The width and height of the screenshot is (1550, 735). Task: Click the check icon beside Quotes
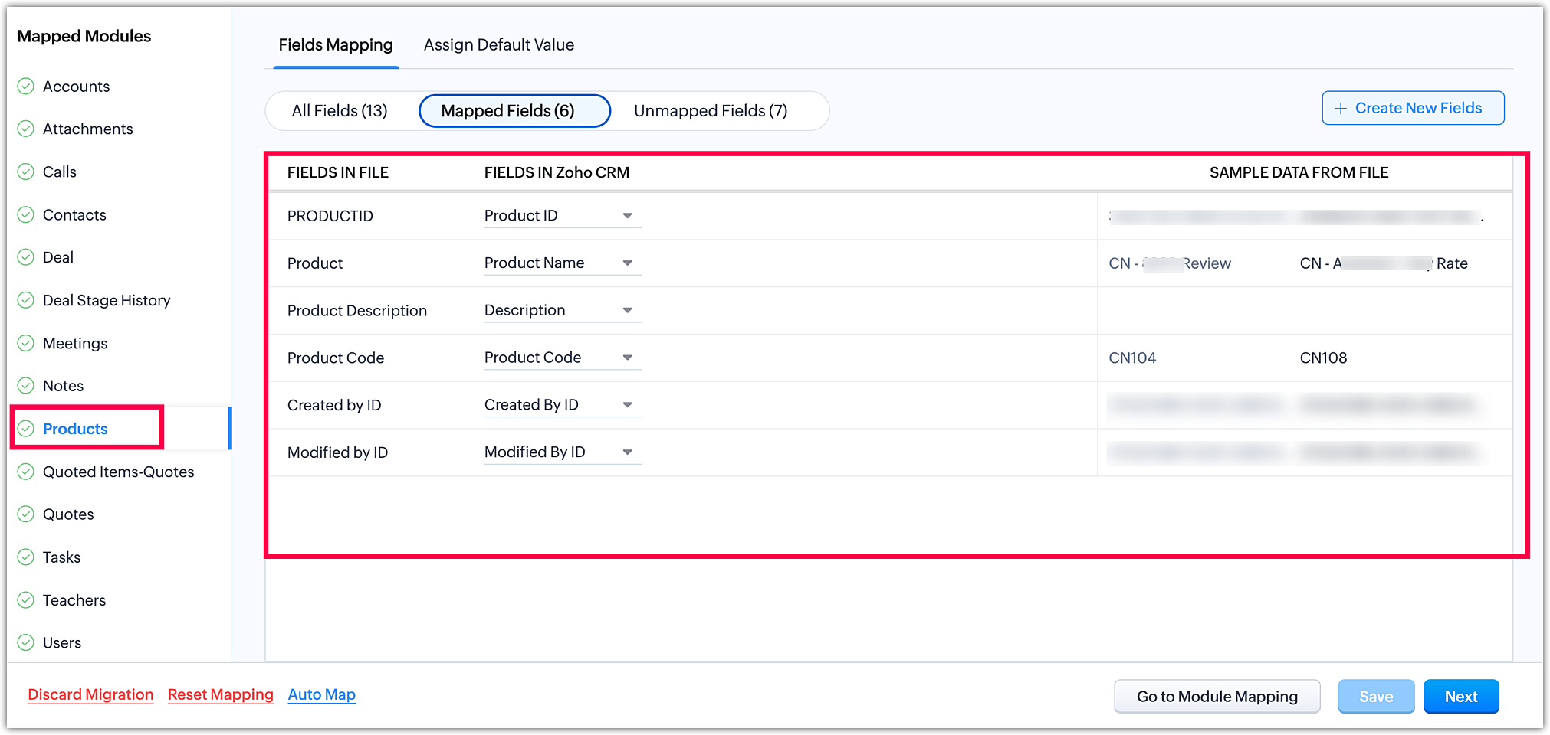pos(26,514)
